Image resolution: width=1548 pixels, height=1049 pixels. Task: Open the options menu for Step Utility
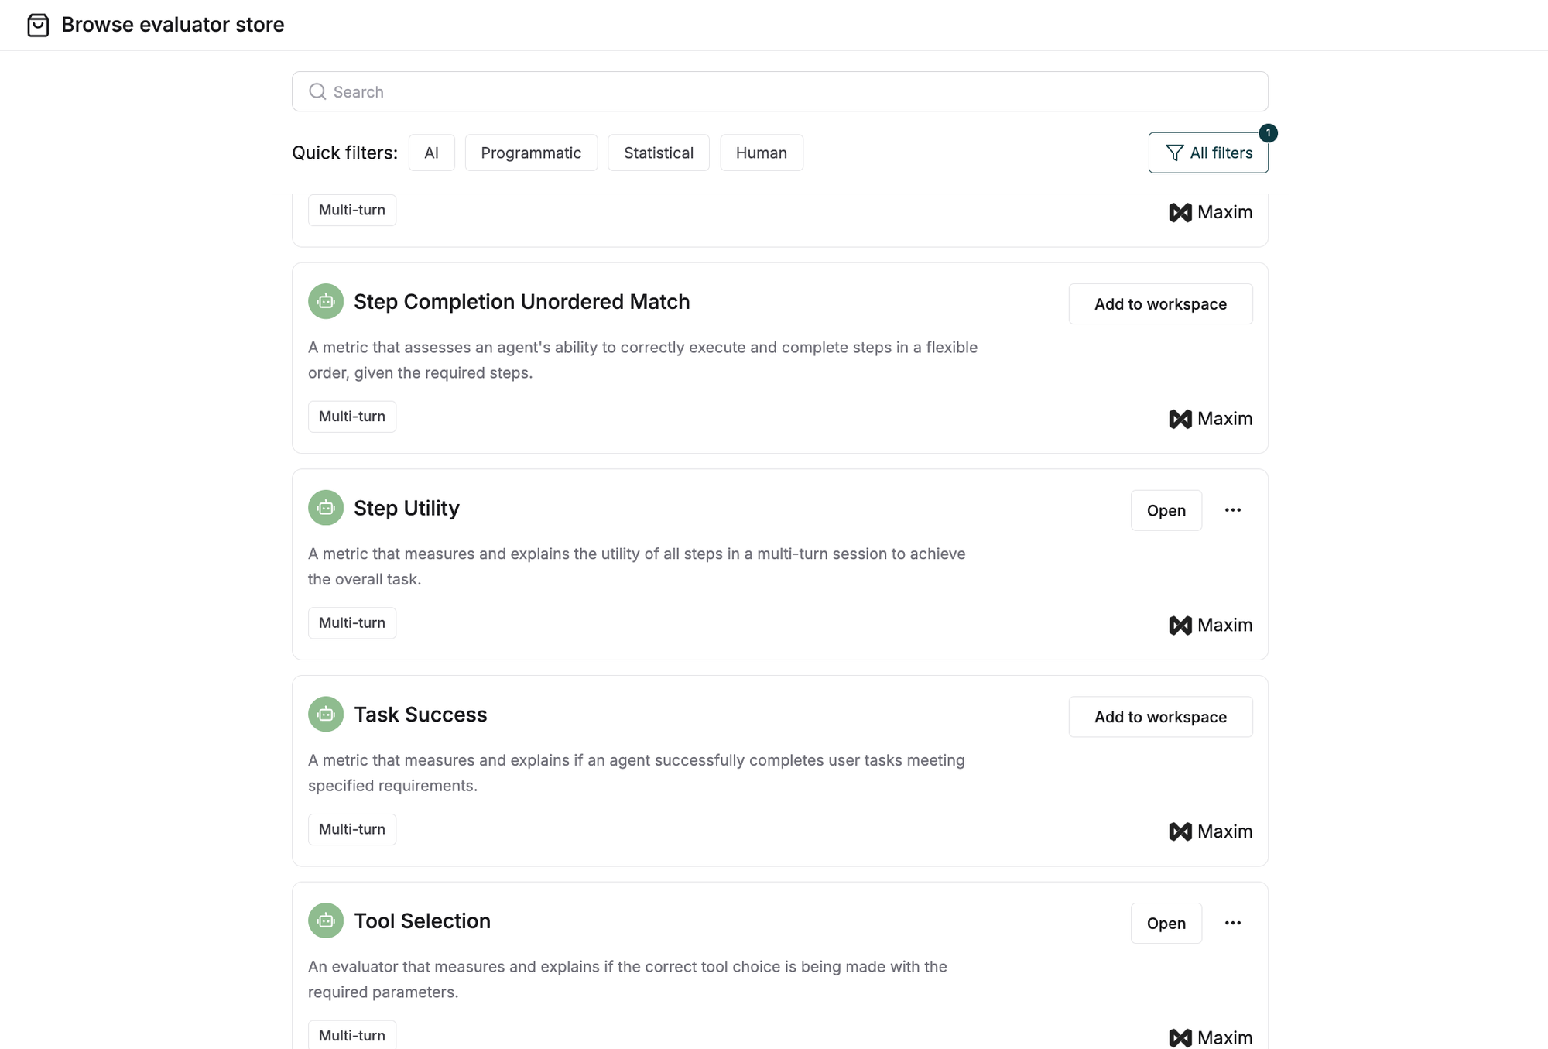click(1233, 510)
